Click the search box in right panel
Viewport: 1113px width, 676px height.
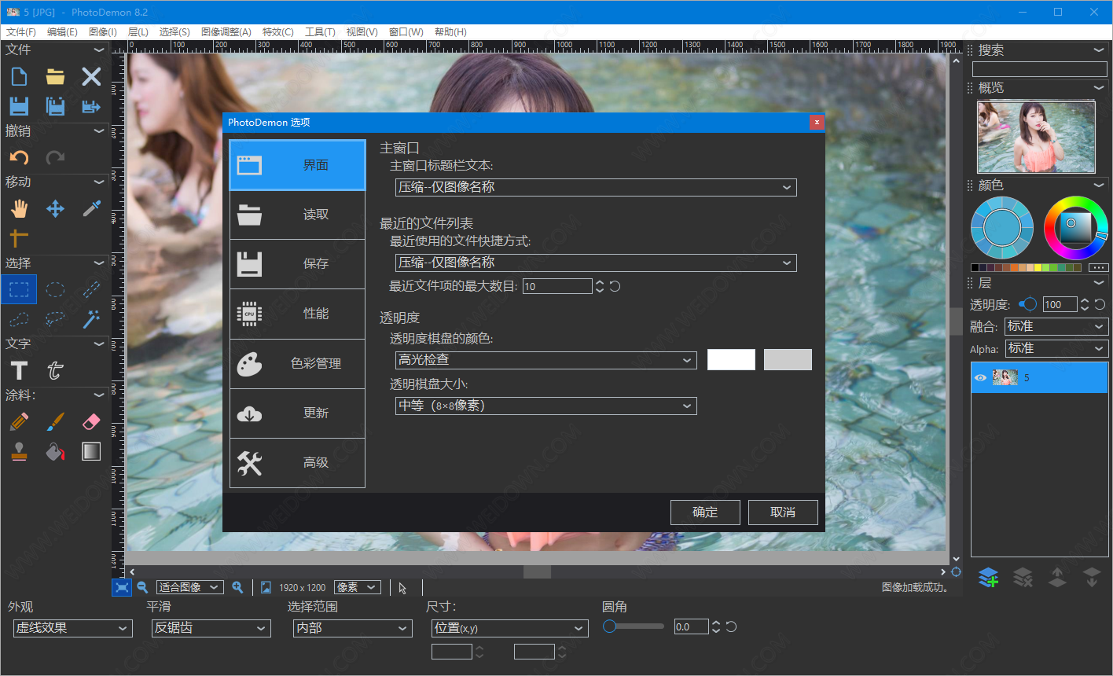[1039, 69]
